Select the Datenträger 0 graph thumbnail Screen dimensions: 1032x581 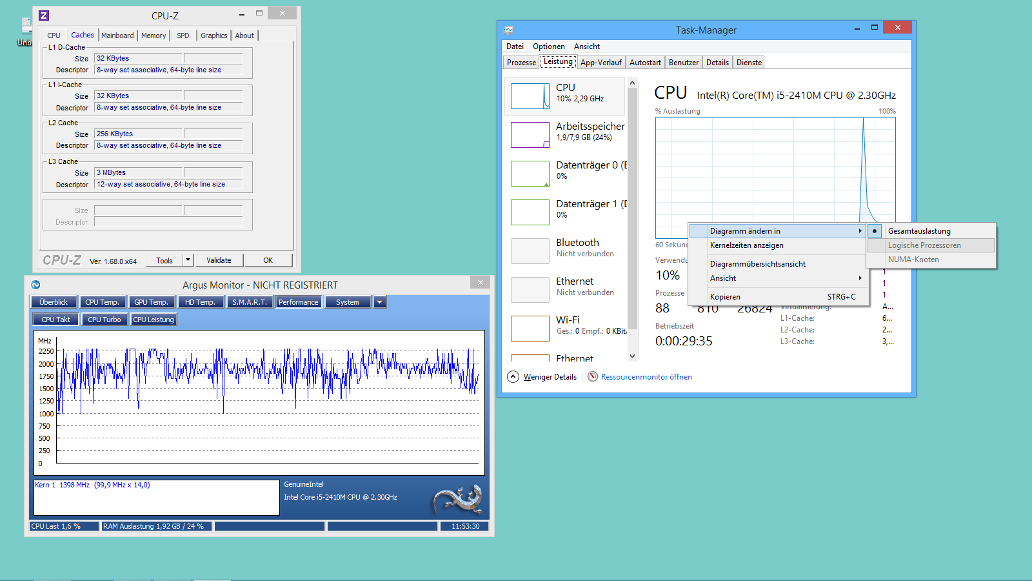pyautogui.click(x=530, y=174)
